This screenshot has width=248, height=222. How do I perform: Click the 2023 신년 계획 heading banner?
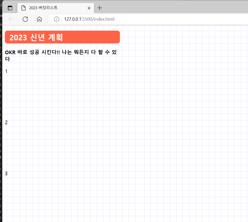coord(62,37)
